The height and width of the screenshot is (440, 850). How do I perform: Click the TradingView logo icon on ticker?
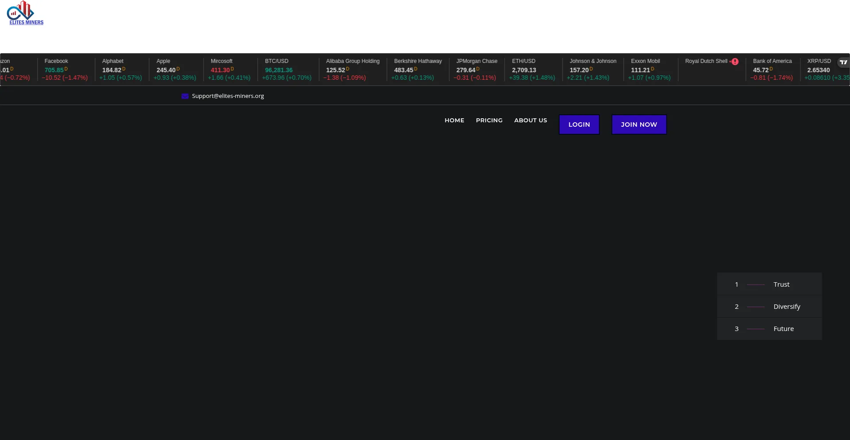843,62
